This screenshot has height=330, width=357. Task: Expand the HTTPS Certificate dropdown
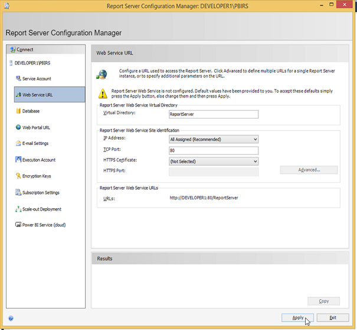pos(214,161)
